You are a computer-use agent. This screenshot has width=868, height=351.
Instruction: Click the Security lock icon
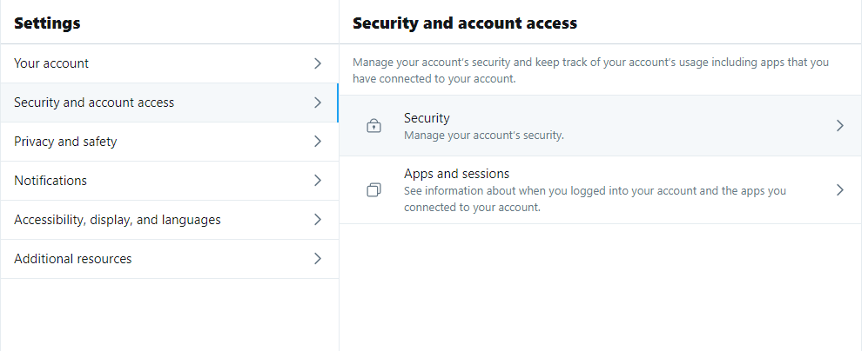[373, 126]
